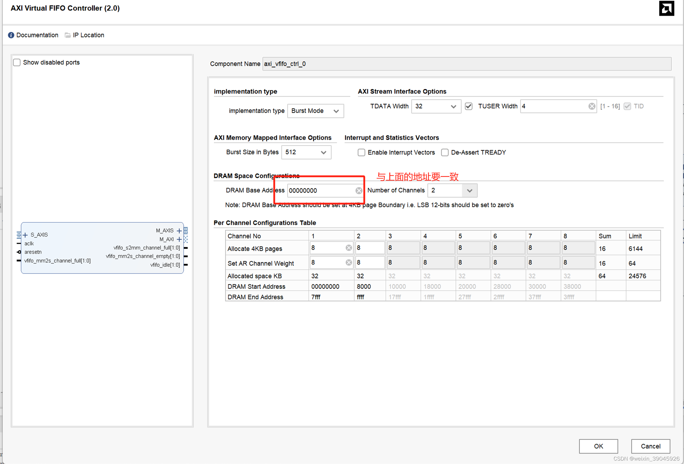This screenshot has width=684, height=464.
Task: Click the IP Location folder icon
Action: [x=68, y=35]
